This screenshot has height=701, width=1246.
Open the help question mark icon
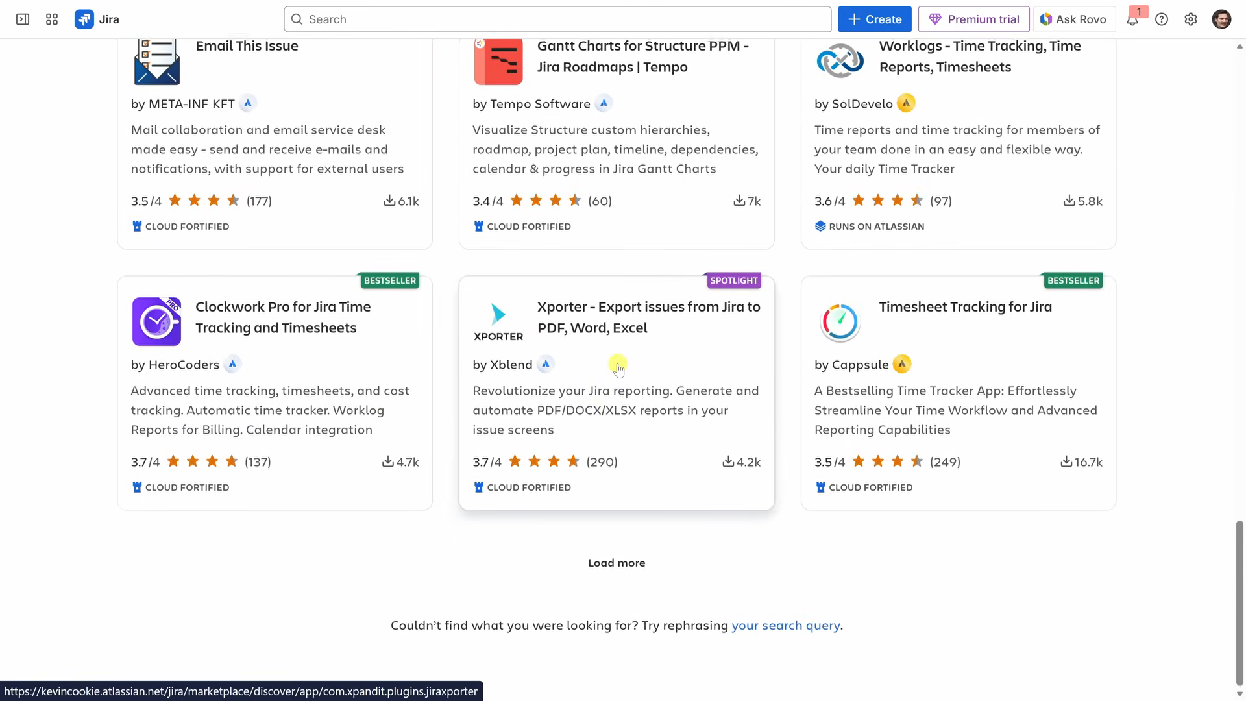click(1162, 19)
